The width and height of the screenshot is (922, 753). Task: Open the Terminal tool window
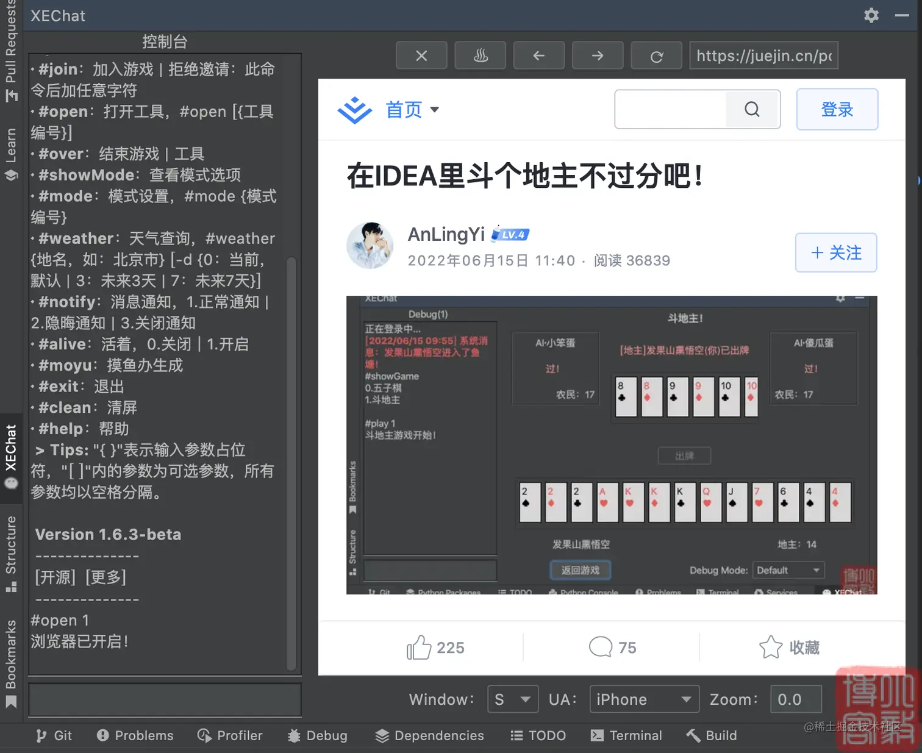click(626, 736)
